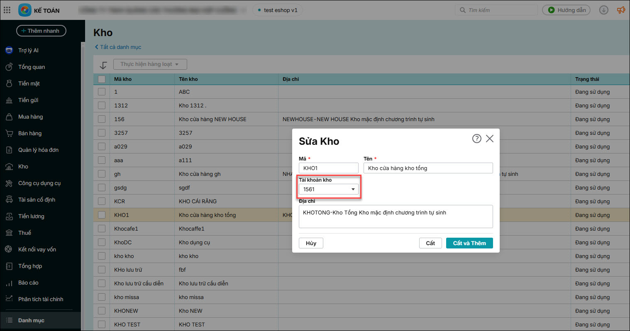Screen dimensions: 630x331
Task: Tick the checkbox for row 1312
Action: pyautogui.click(x=102, y=105)
